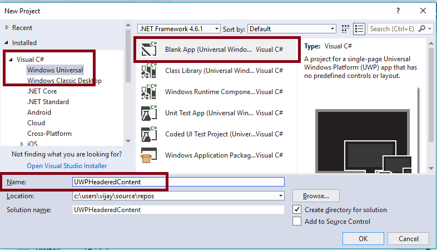437x250 pixels.
Task: Open the help question mark button
Action: tap(398, 11)
